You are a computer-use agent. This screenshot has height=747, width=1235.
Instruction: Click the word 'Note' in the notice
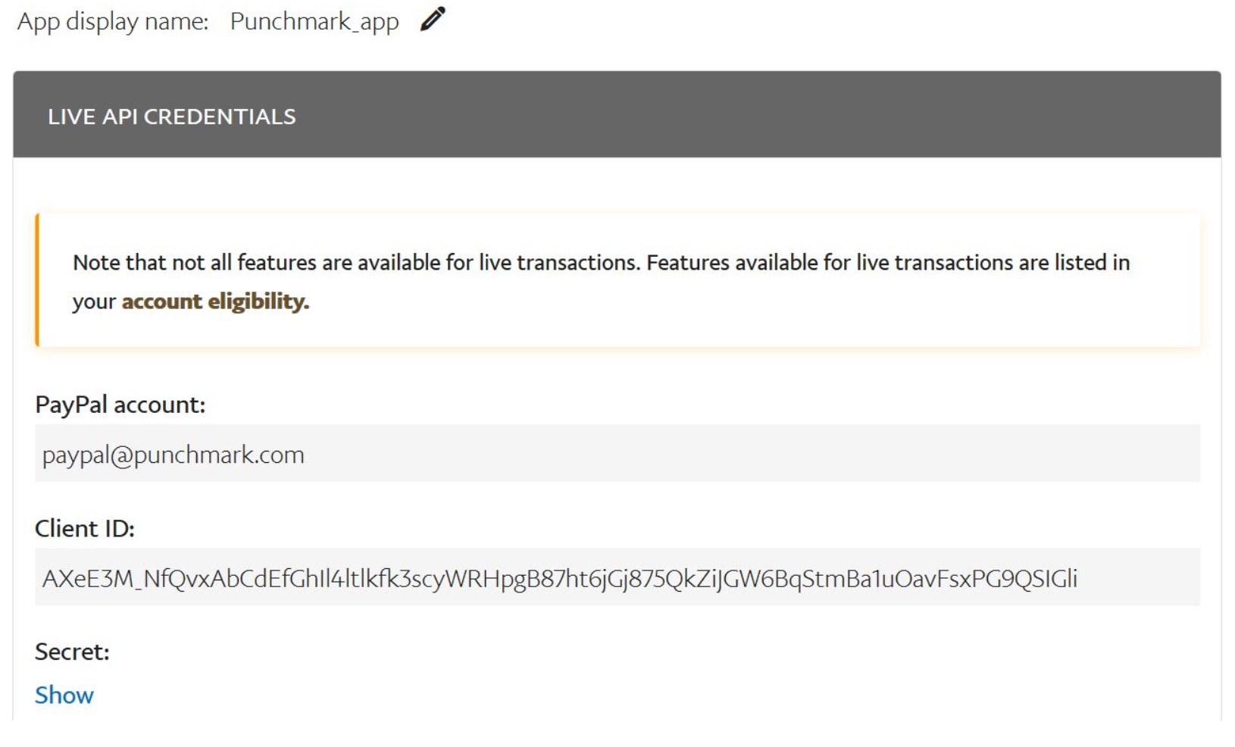96,262
